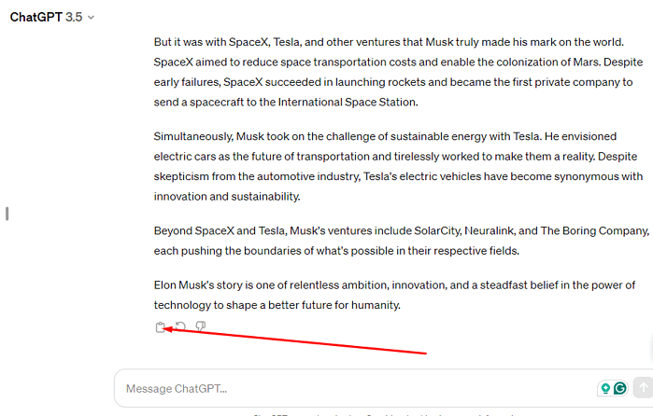Regenerate the response using the circular arrow icon
The image size is (653, 416).
[180, 327]
